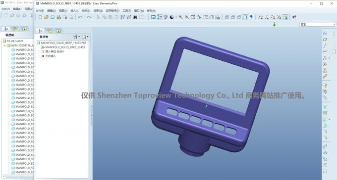Switch to the model tree tab
The height and width of the screenshot is (180, 337).
(41, 31)
